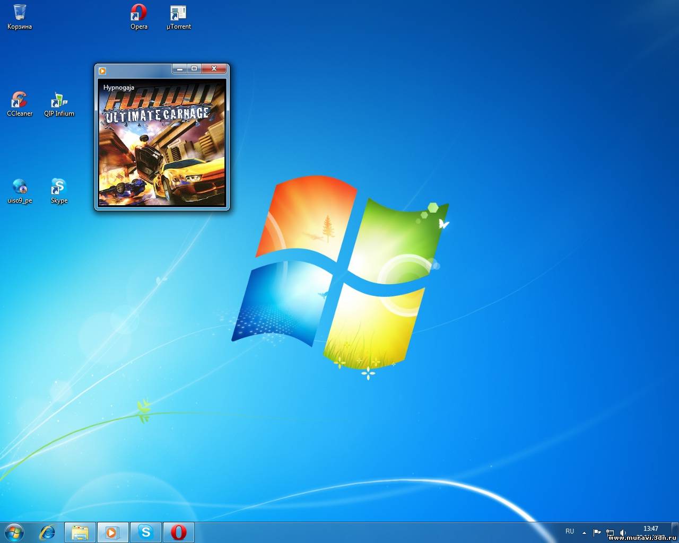Click the Hypnogaja track title text
Screen dimensions: 679x543
tap(119, 87)
